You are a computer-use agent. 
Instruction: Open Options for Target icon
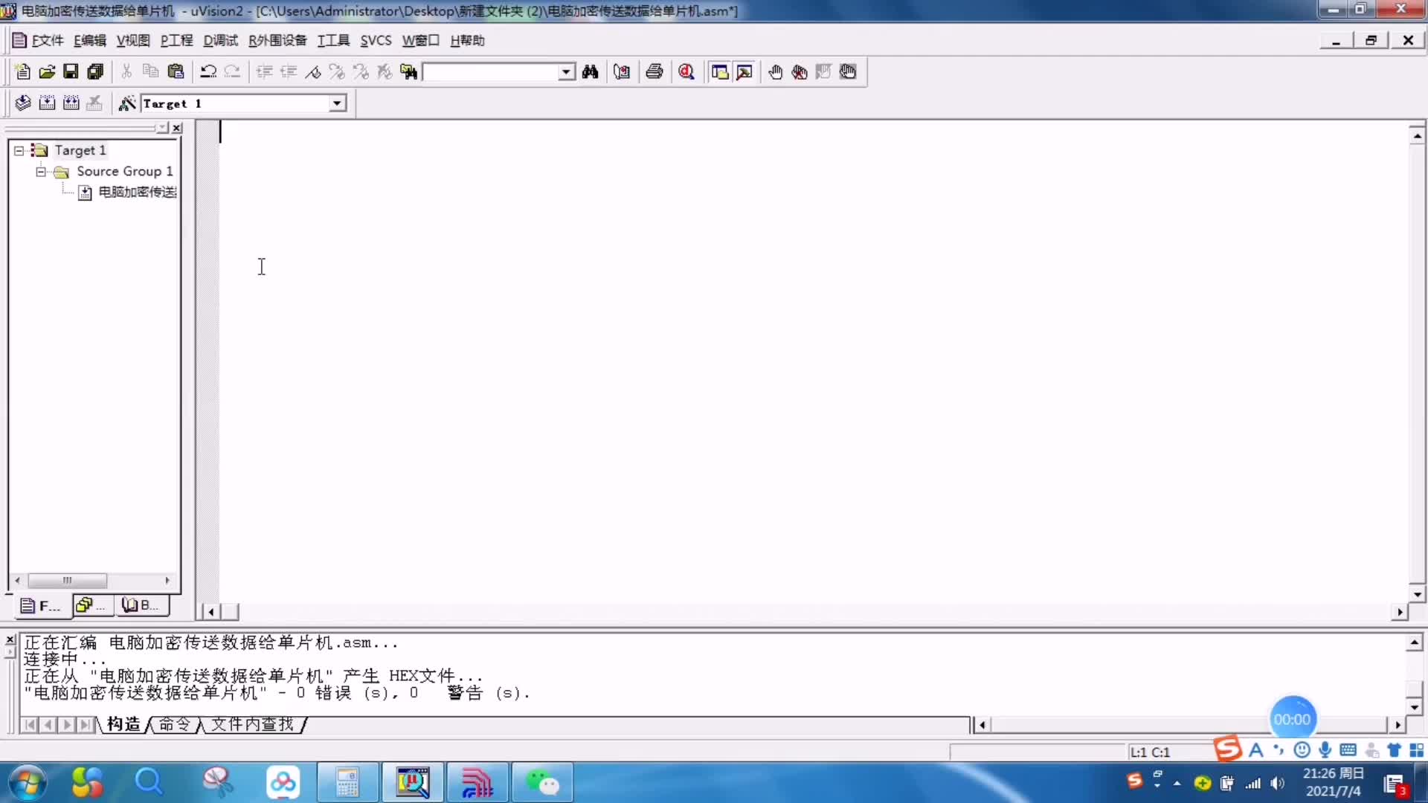(x=127, y=103)
